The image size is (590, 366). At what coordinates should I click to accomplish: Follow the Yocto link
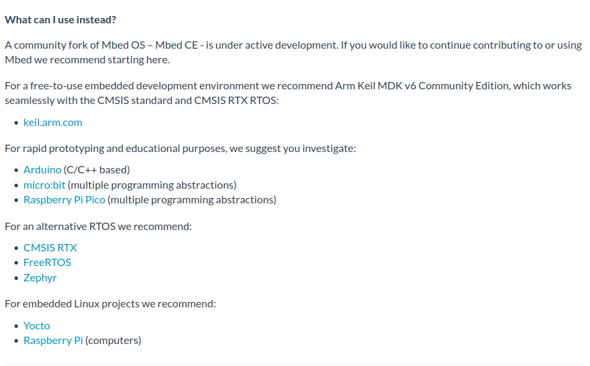point(37,326)
